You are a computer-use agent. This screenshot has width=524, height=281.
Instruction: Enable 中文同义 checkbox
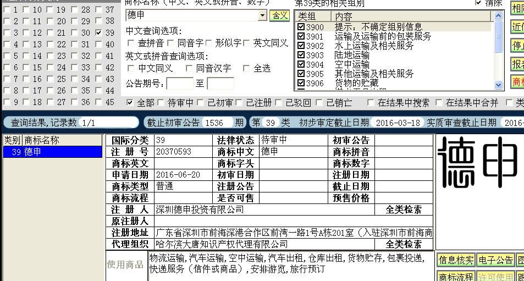pos(131,68)
